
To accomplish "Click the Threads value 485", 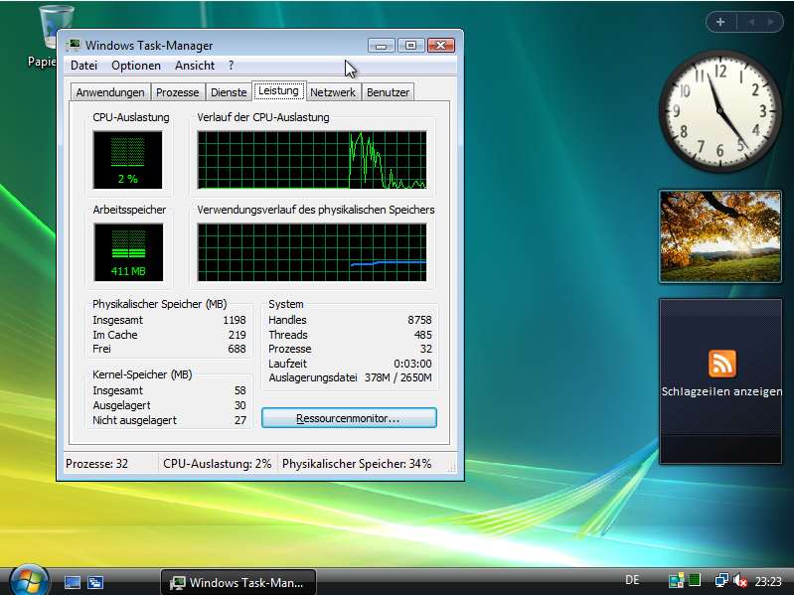I will click(x=422, y=335).
